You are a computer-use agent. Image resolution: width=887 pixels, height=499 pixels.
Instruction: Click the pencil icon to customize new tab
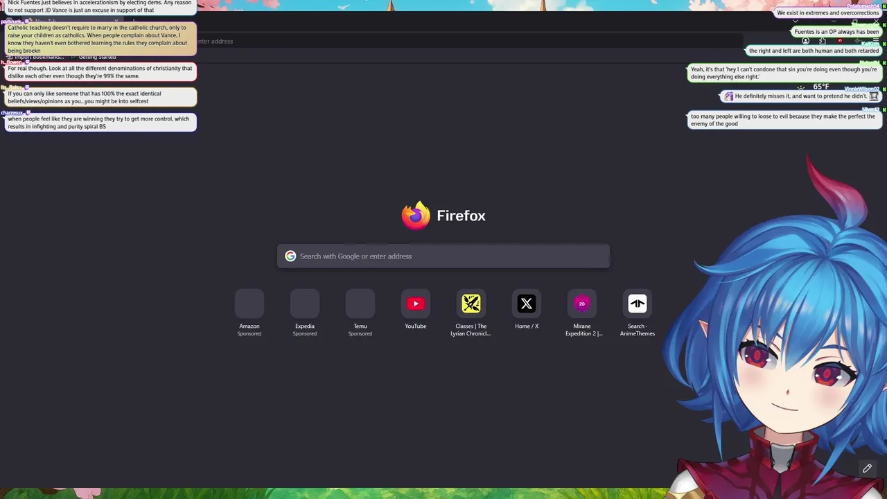point(867,469)
